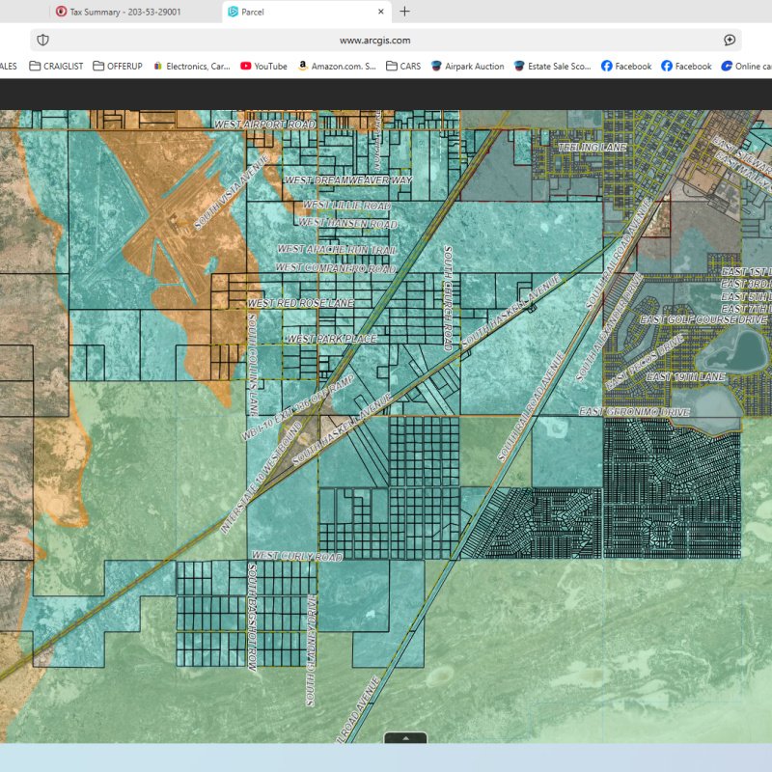Open a new browser tab with the plus button
The height and width of the screenshot is (772, 772).
click(403, 12)
